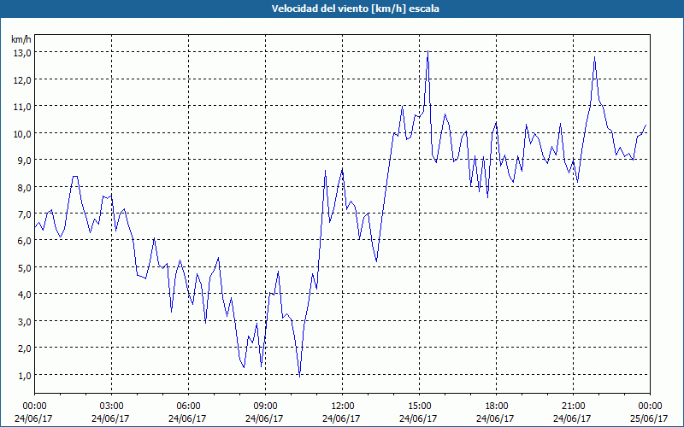Image resolution: width=684 pixels, height=427 pixels.
Task: Click the 8,0 y-axis label
Action: click(25, 187)
